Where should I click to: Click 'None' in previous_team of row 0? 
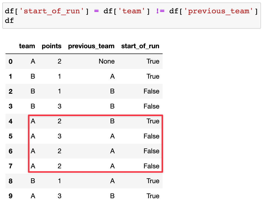107,61
